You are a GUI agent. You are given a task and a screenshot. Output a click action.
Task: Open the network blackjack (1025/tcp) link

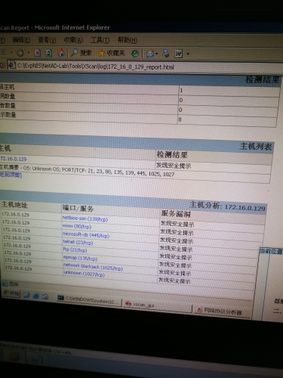coord(93,267)
